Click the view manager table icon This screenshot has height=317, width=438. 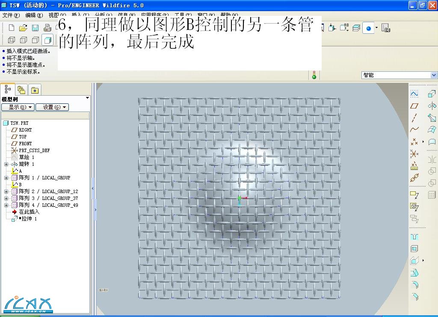(x=385, y=28)
